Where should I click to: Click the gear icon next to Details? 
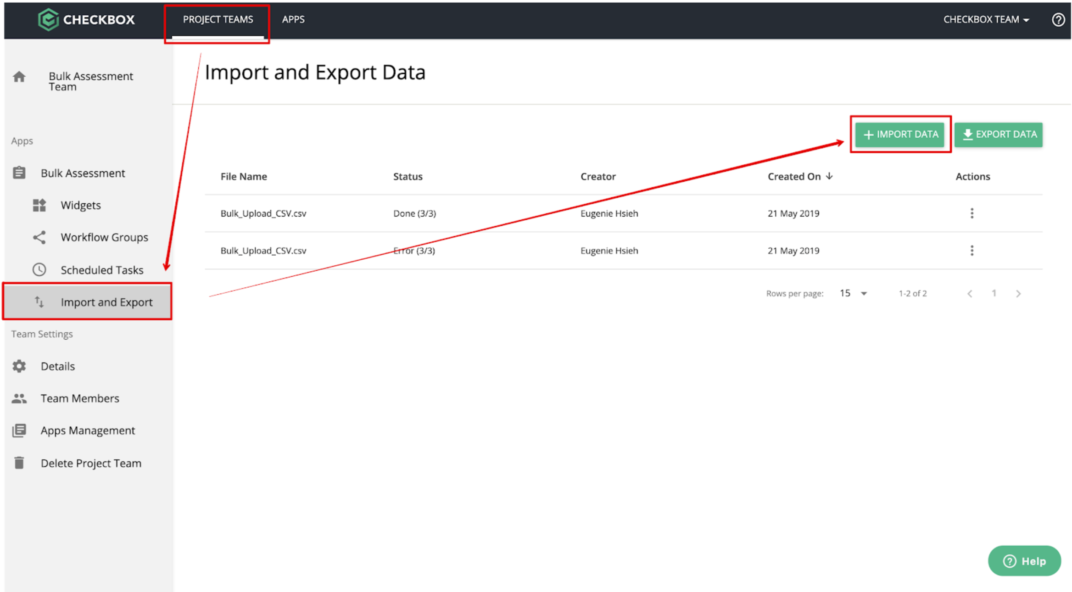point(19,366)
